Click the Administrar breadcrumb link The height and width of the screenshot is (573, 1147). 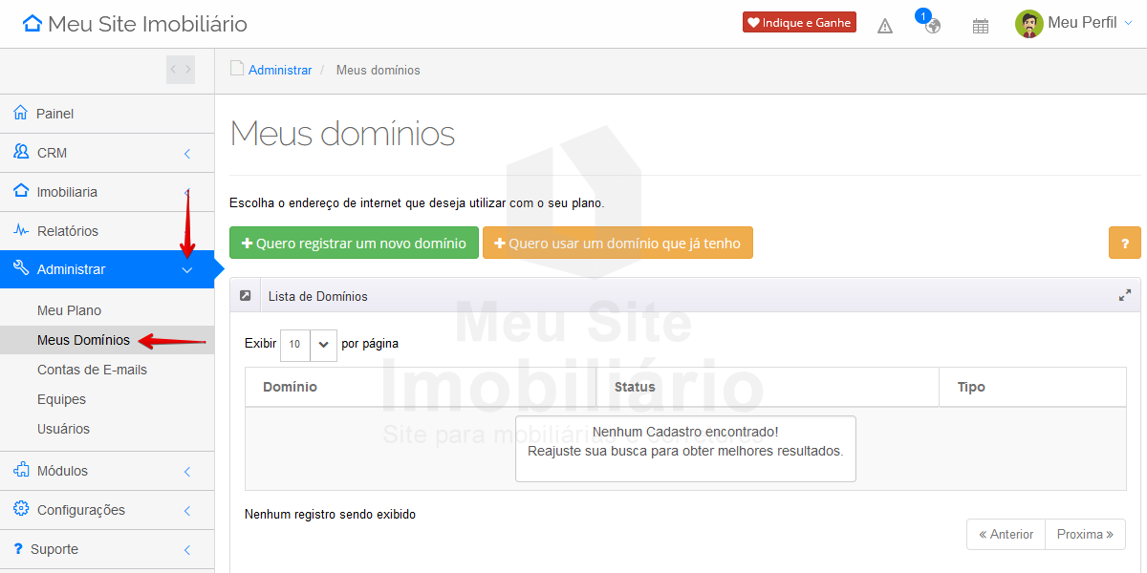click(x=280, y=70)
